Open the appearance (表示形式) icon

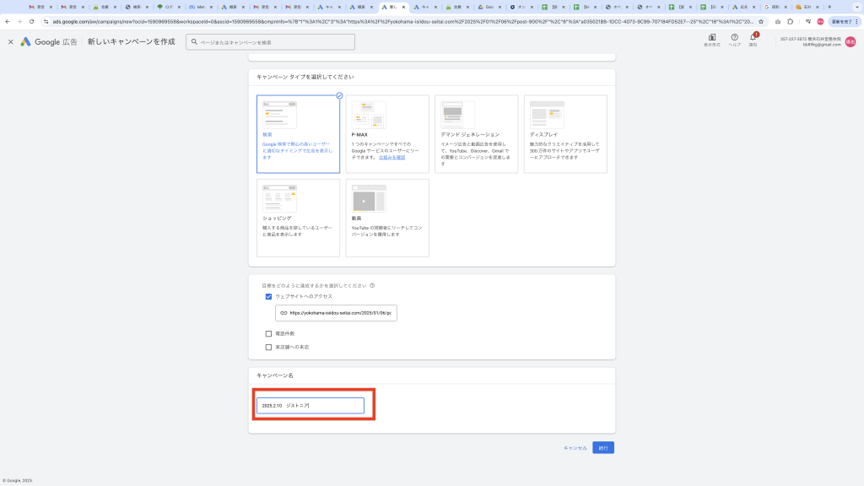(x=712, y=38)
